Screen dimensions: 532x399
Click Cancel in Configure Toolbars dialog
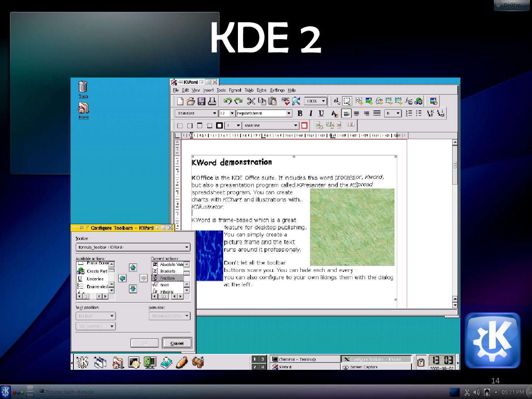tap(177, 343)
